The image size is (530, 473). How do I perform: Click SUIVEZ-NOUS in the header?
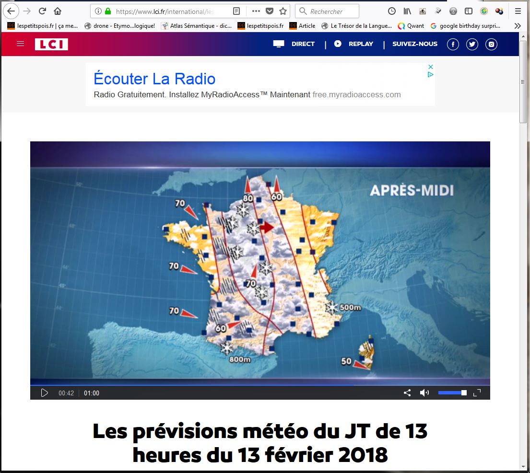[x=415, y=44]
